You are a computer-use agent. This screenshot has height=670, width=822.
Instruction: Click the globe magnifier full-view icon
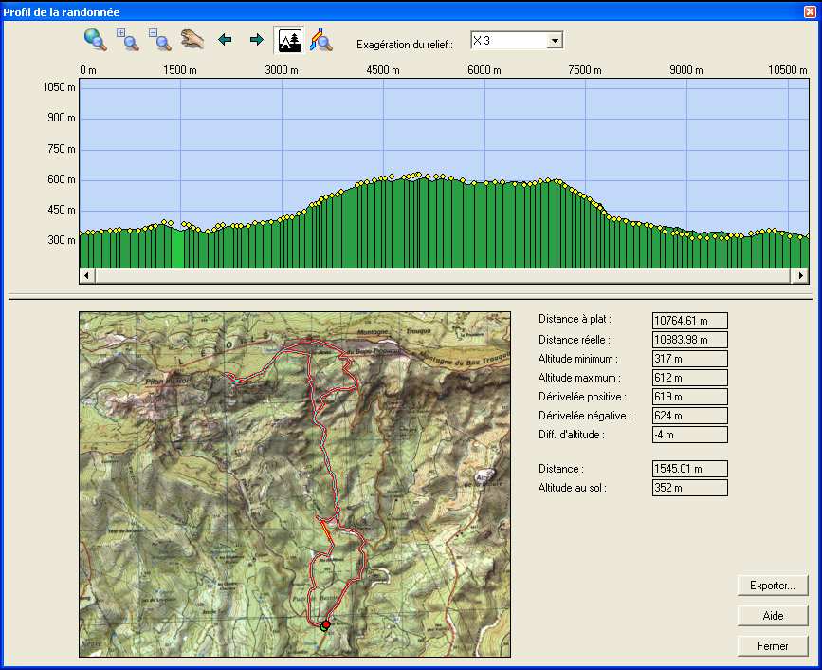[x=96, y=40]
